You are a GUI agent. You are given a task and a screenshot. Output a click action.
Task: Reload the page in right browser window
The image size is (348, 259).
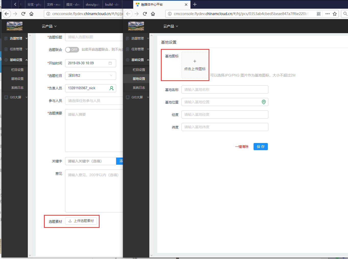coord(145,14)
